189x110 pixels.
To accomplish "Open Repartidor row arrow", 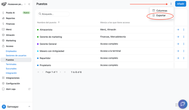I will tap(178, 58).
